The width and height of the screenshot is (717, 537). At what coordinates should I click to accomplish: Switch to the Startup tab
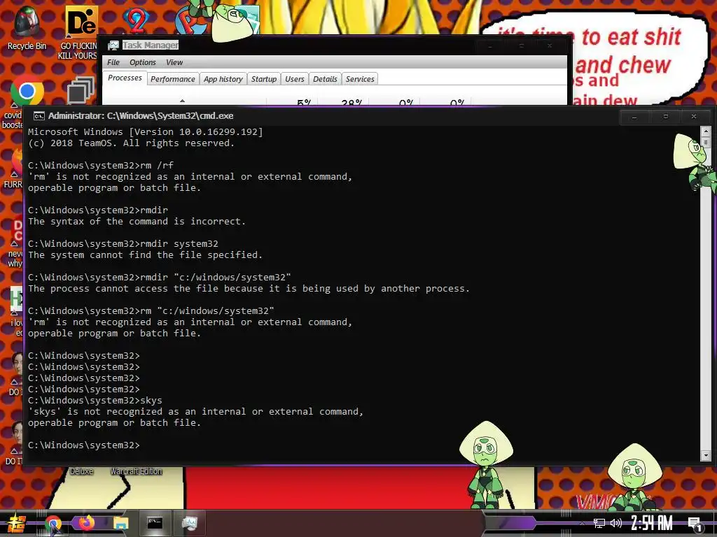coord(264,79)
